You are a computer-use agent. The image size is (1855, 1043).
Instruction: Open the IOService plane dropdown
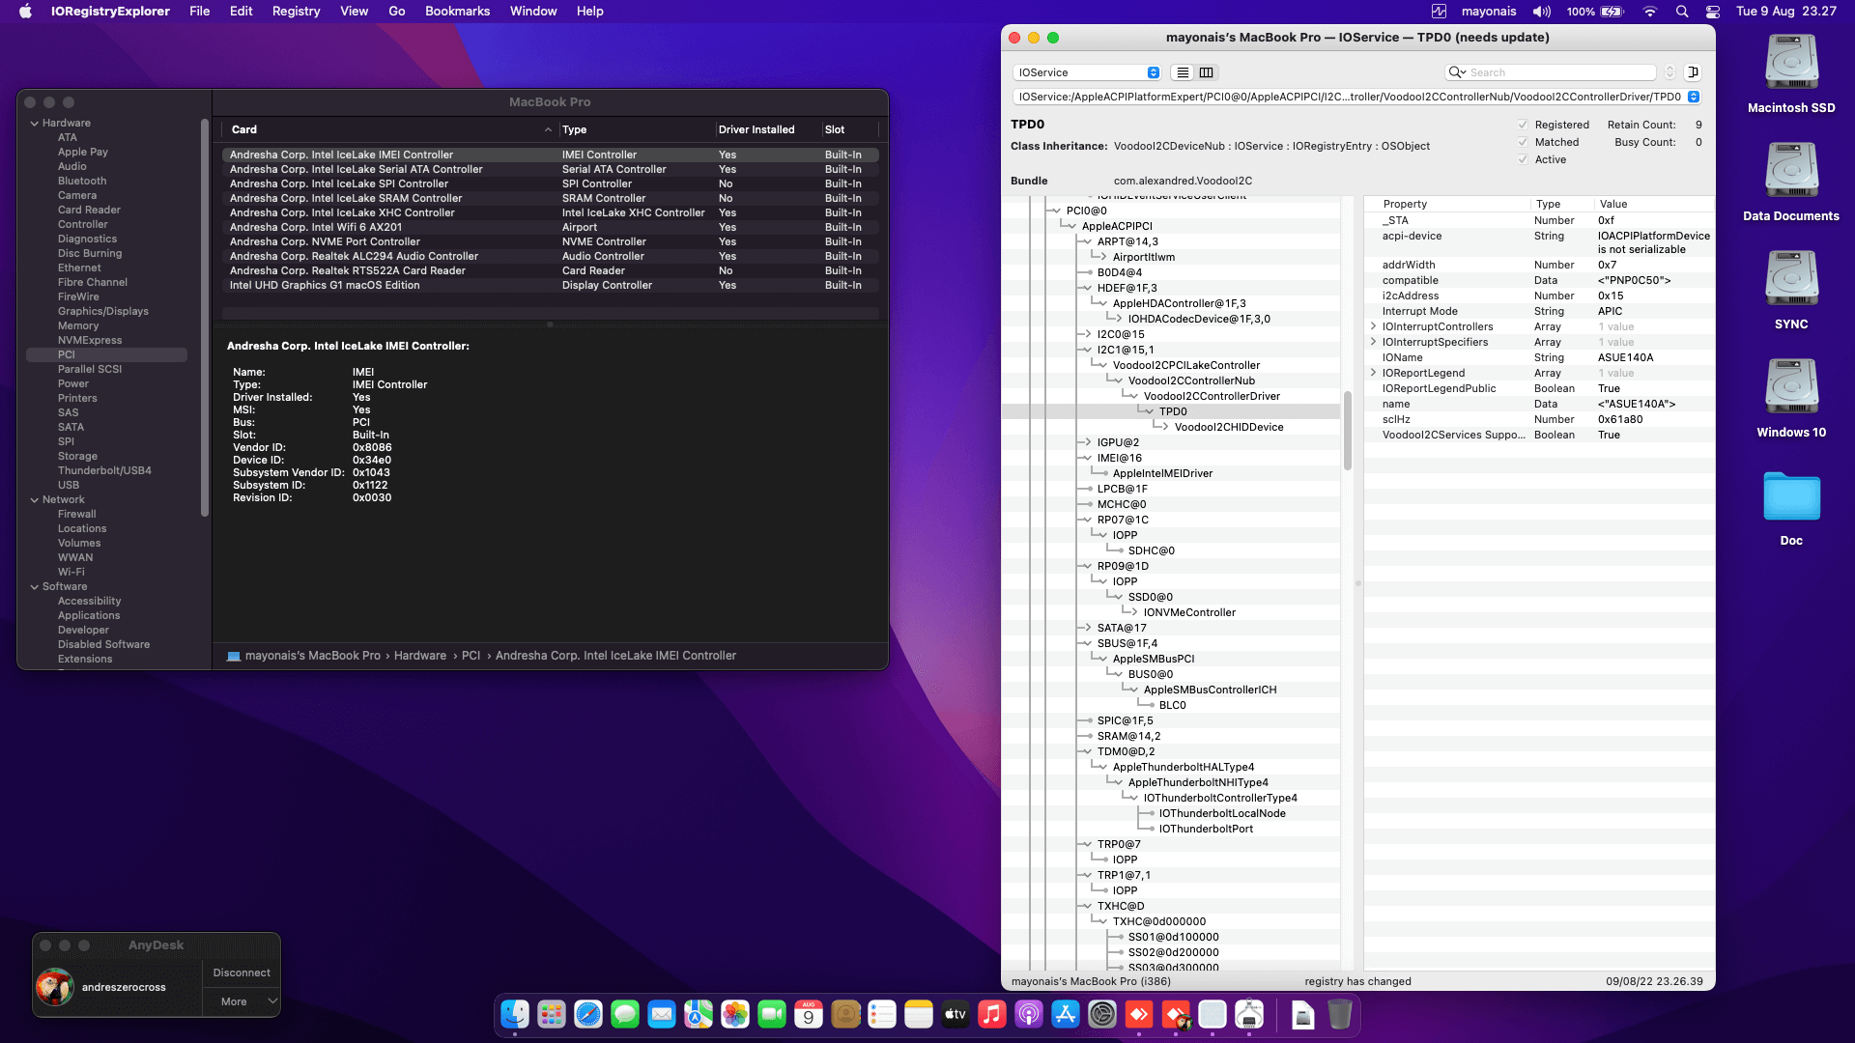pos(1088,72)
